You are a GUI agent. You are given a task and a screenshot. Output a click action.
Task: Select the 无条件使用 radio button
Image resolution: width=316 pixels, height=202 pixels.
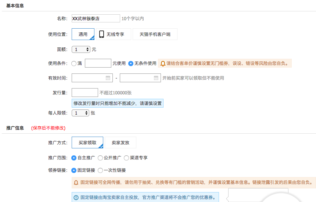[130, 64]
